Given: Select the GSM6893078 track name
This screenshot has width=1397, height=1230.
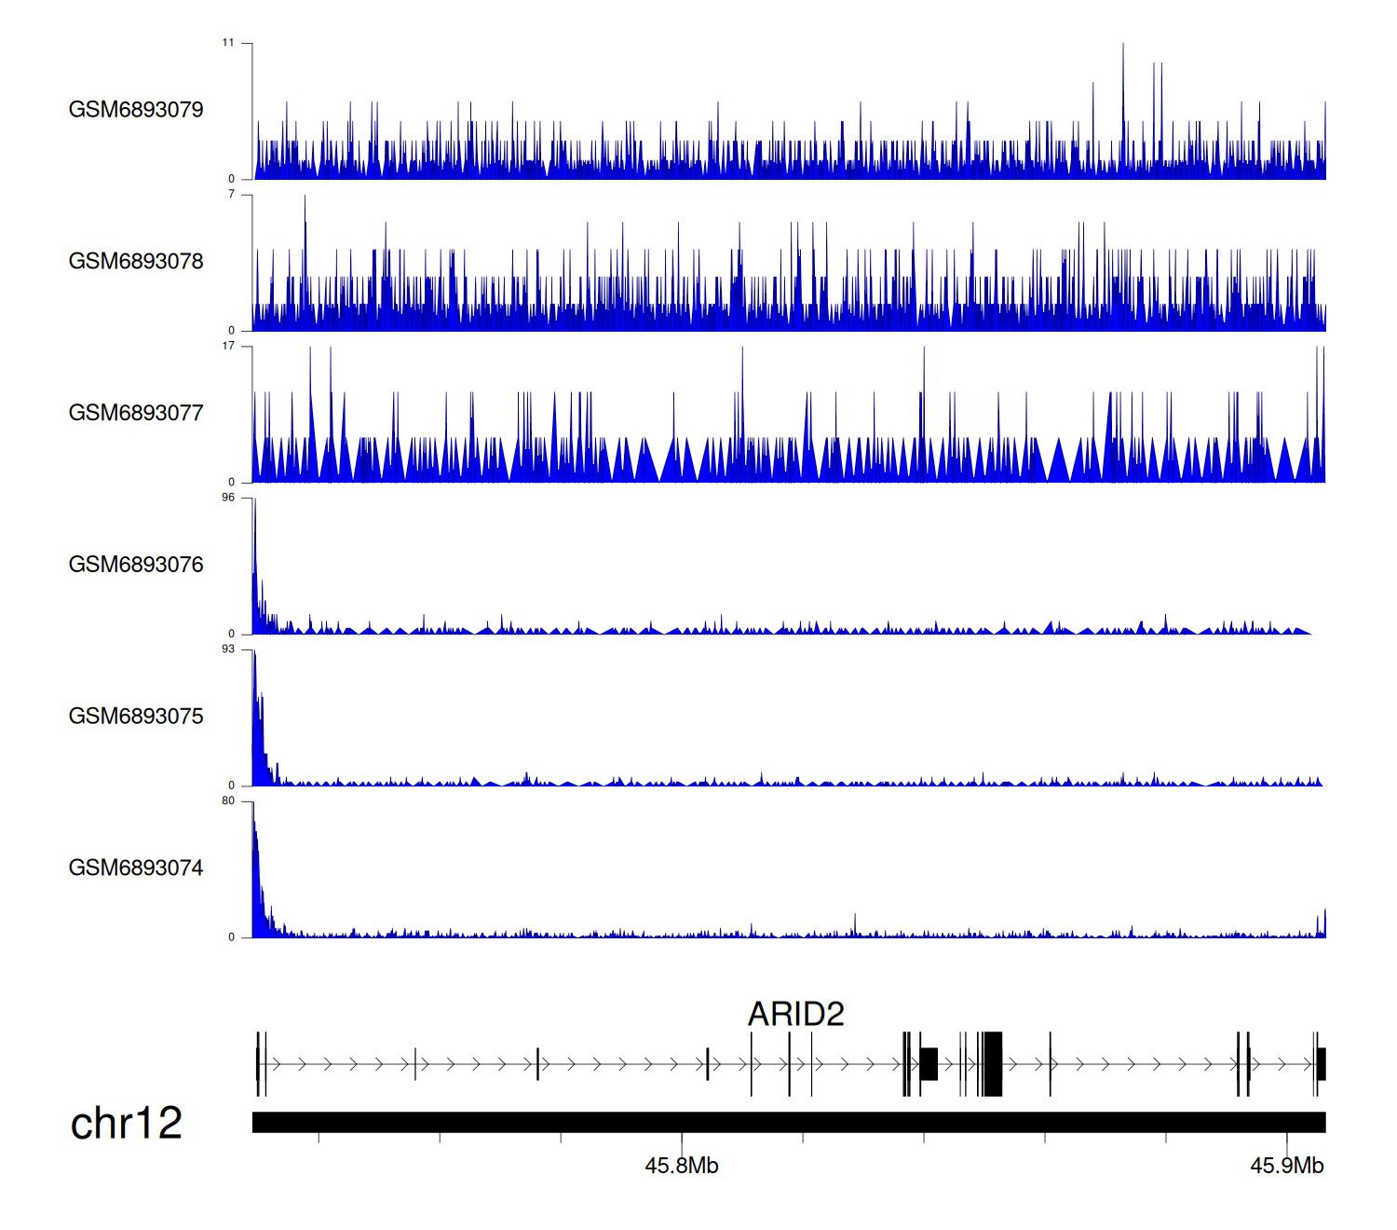Looking at the screenshot, I should pyautogui.click(x=136, y=262).
